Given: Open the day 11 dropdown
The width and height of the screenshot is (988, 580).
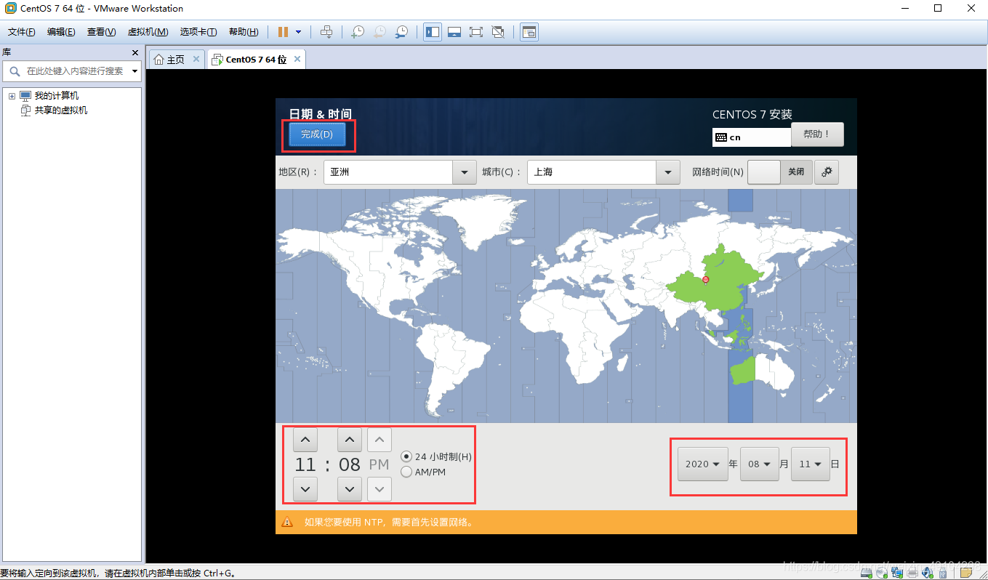Looking at the screenshot, I should tap(810, 464).
